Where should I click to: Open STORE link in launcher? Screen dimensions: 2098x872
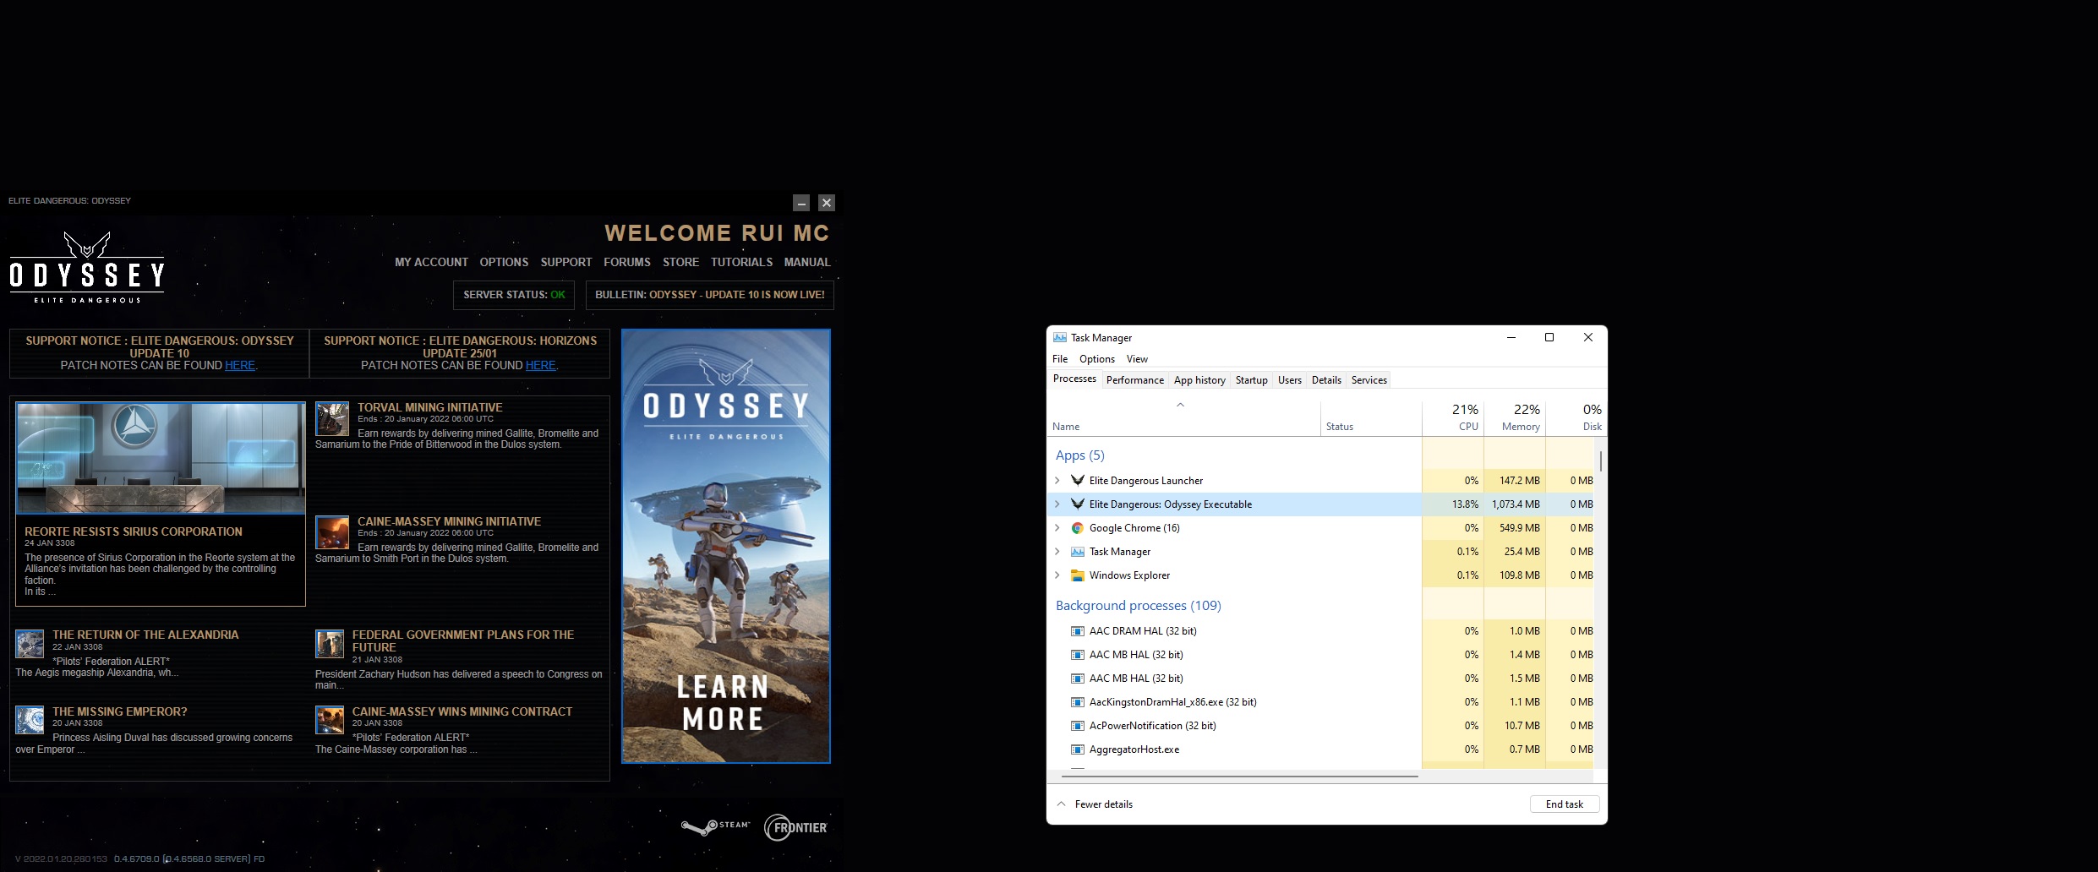(680, 263)
